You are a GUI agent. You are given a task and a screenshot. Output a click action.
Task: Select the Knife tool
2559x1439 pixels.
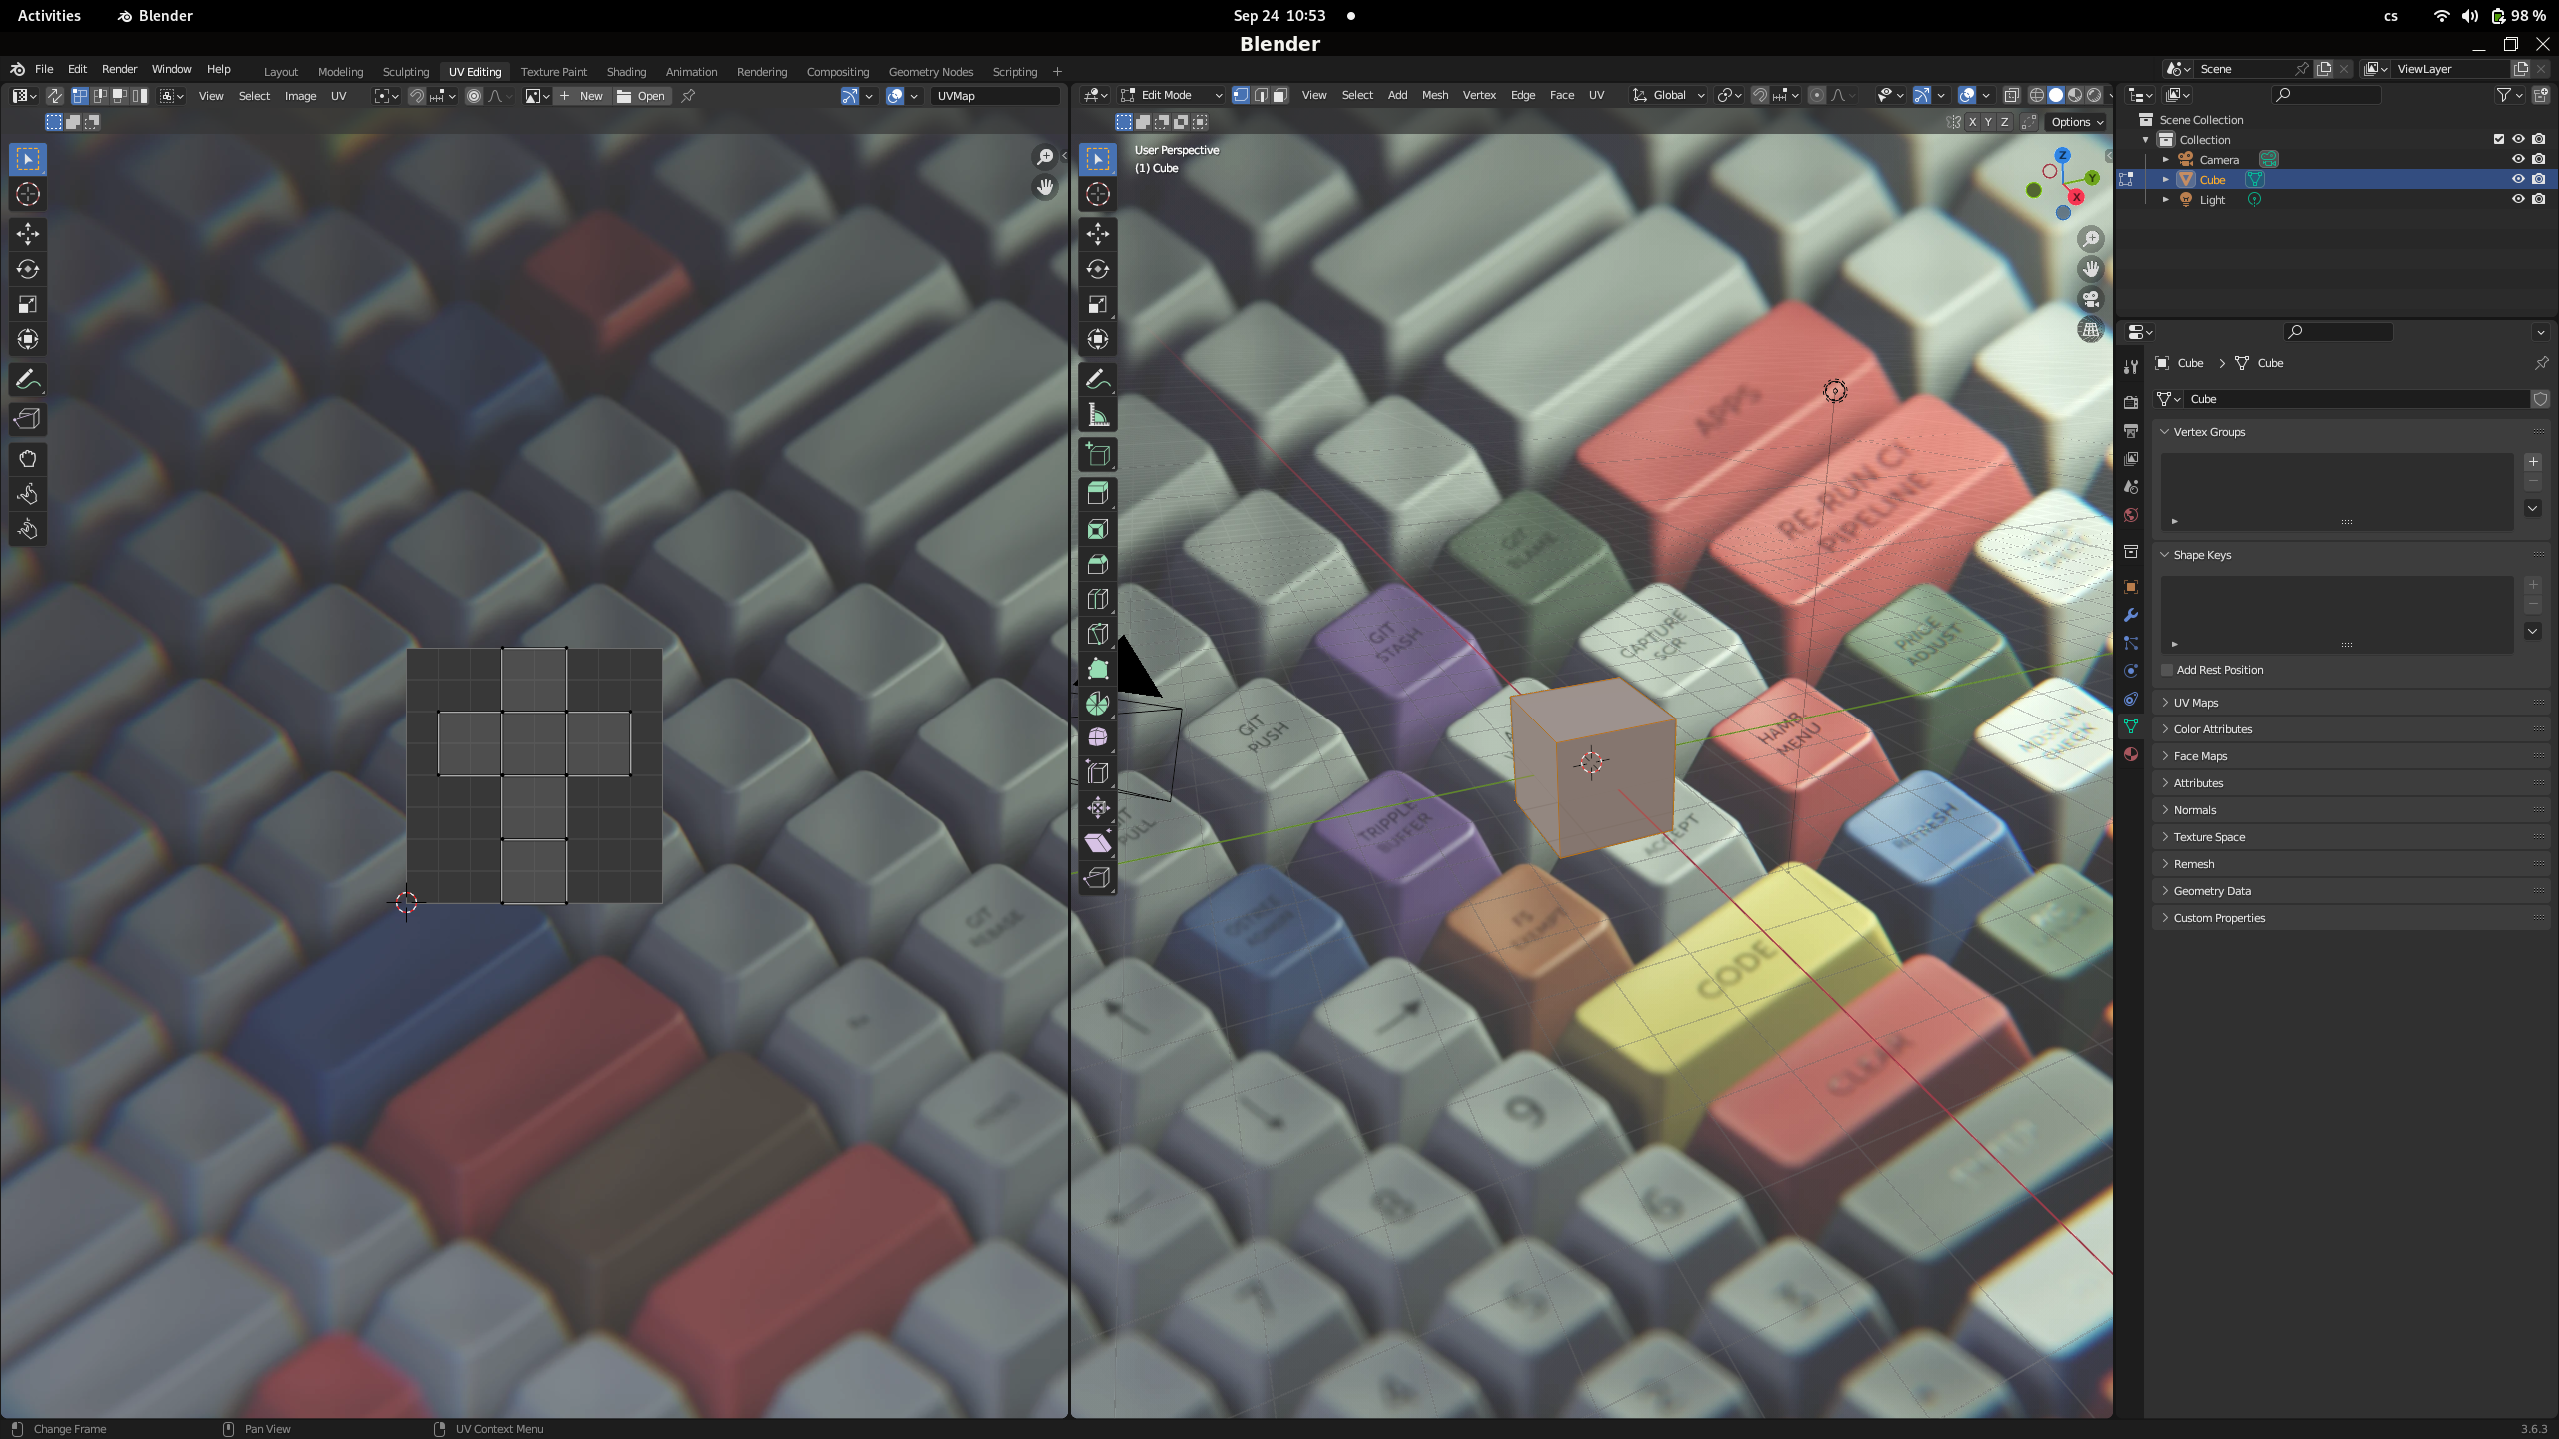coord(1098,634)
